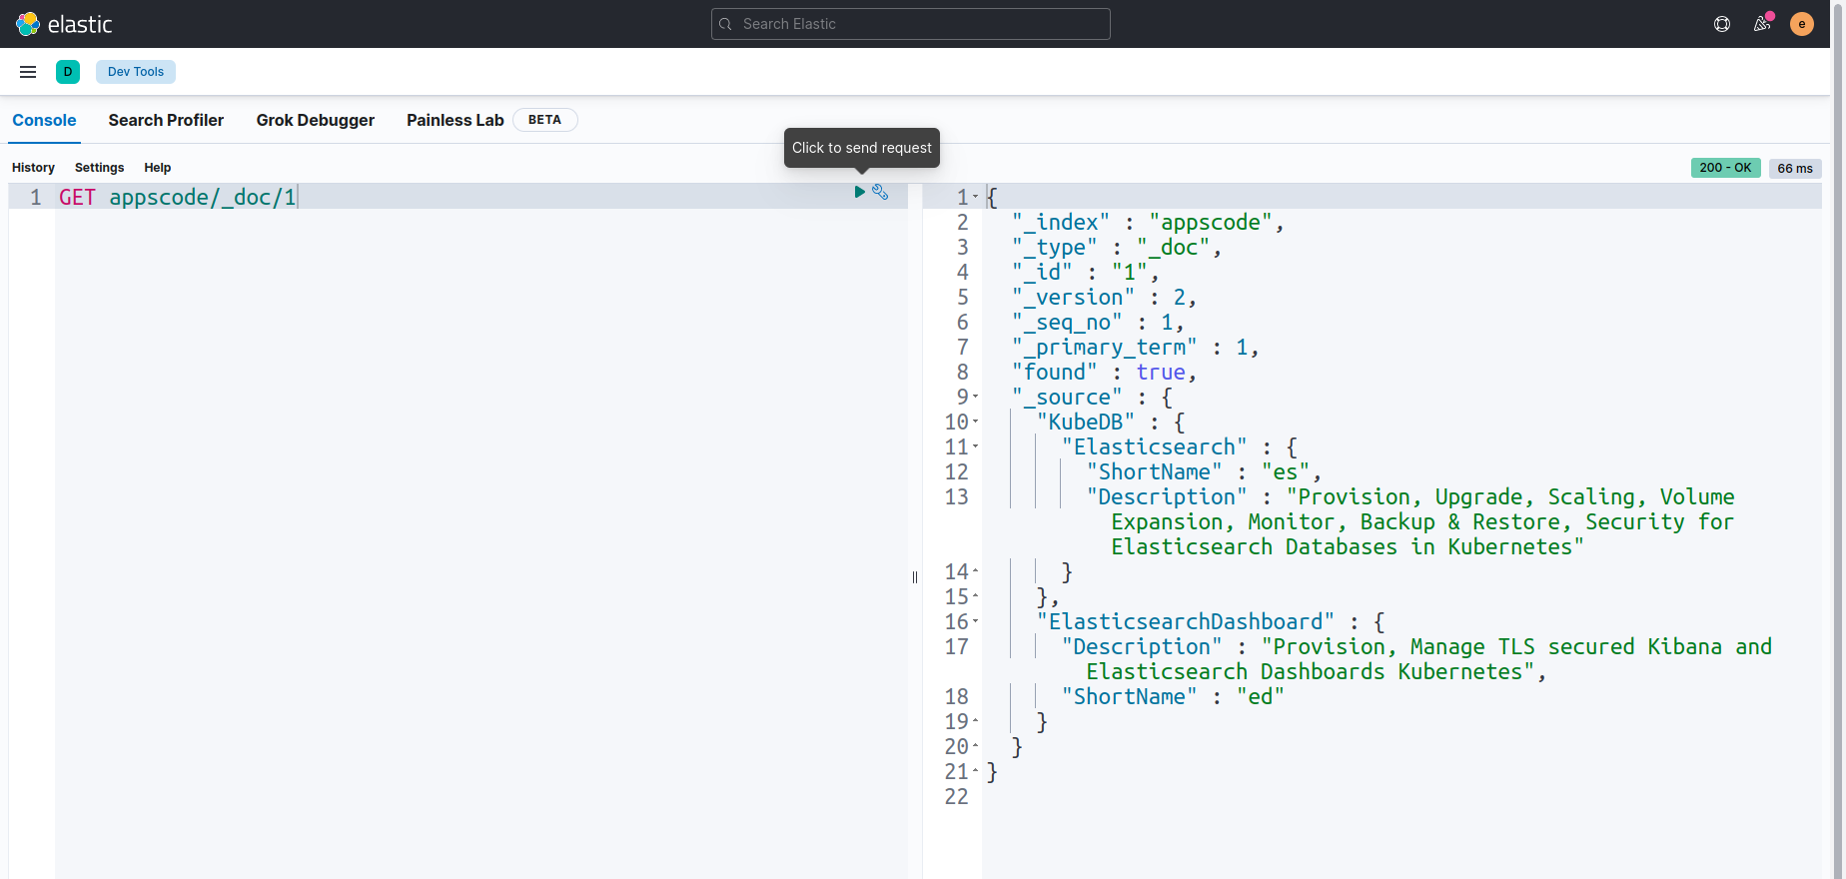Open the newsfeed notifications icon
Viewport: 1846px width, 879px height.
[x=1762, y=24]
